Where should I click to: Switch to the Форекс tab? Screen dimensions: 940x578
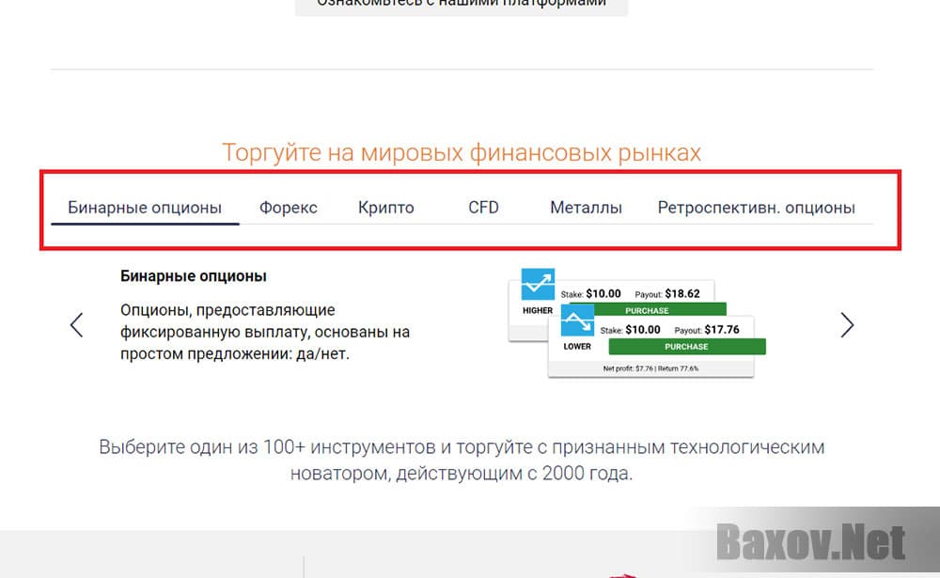tap(288, 207)
